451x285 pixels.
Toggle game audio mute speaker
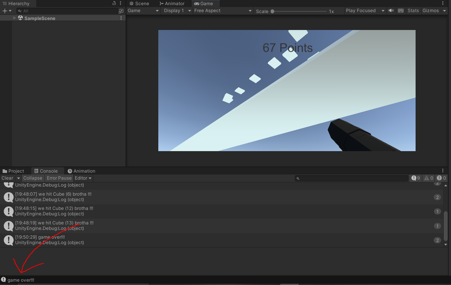tap(391, 11)
